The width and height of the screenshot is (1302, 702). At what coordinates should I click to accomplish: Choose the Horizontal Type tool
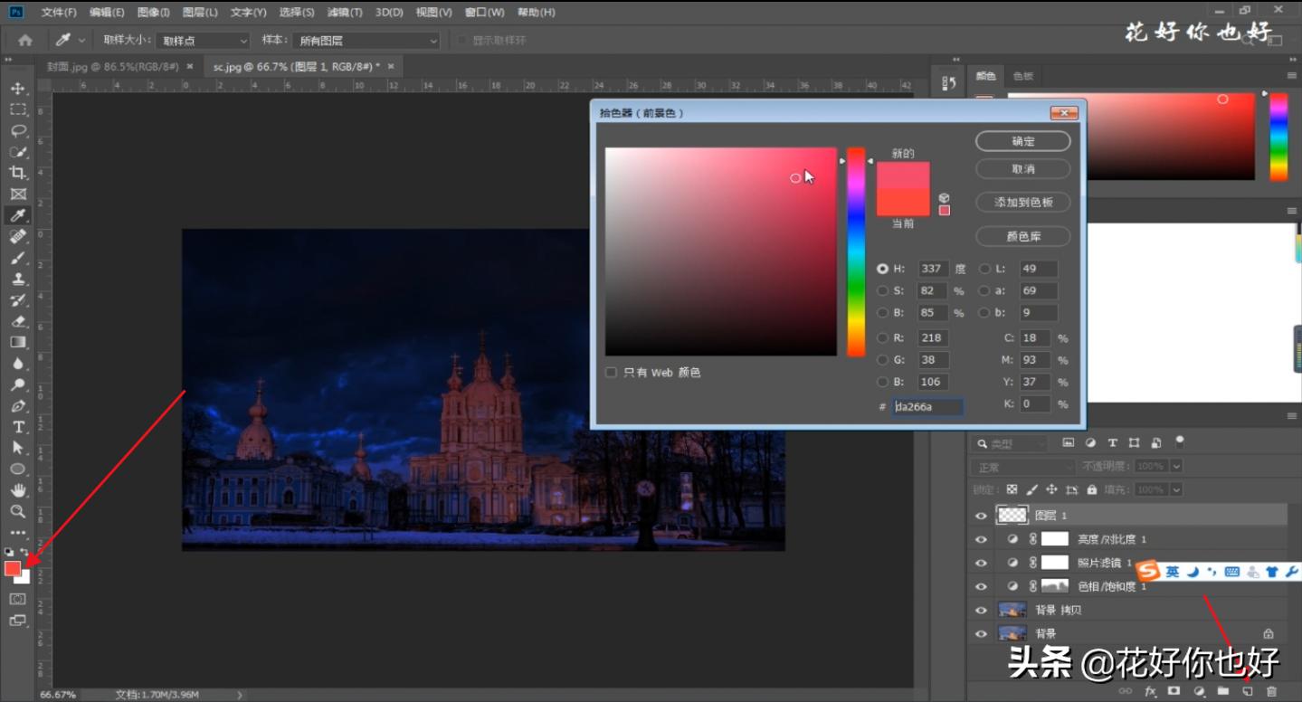coord(17,426)
